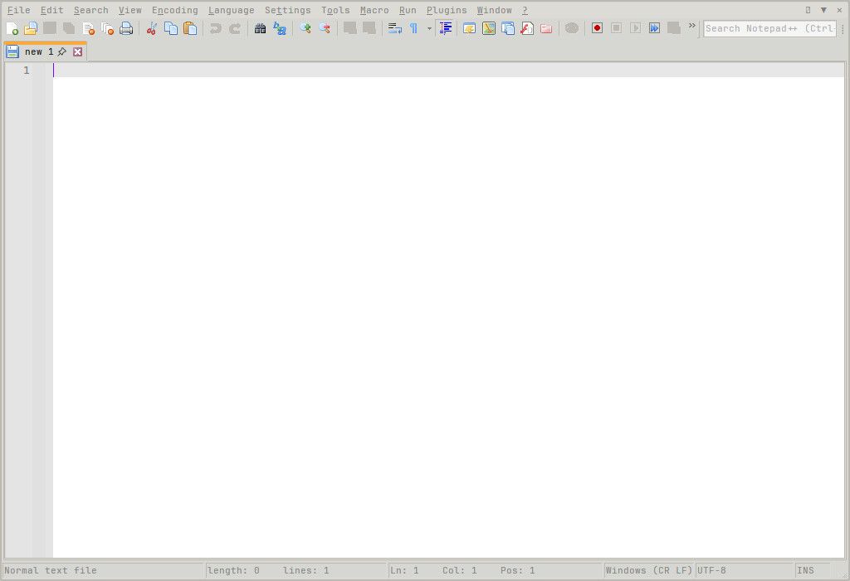The height and width of the screenshot is (581, 850).
Task: Pin the new 1 tab
Action: pos(62,52)
